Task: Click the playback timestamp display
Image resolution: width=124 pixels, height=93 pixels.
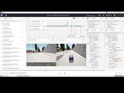Action: (18, 73)
